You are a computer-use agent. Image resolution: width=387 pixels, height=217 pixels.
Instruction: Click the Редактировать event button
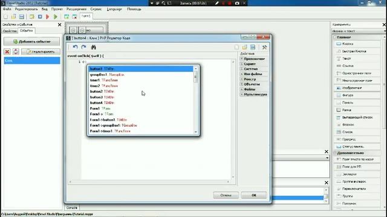[41, 51]
